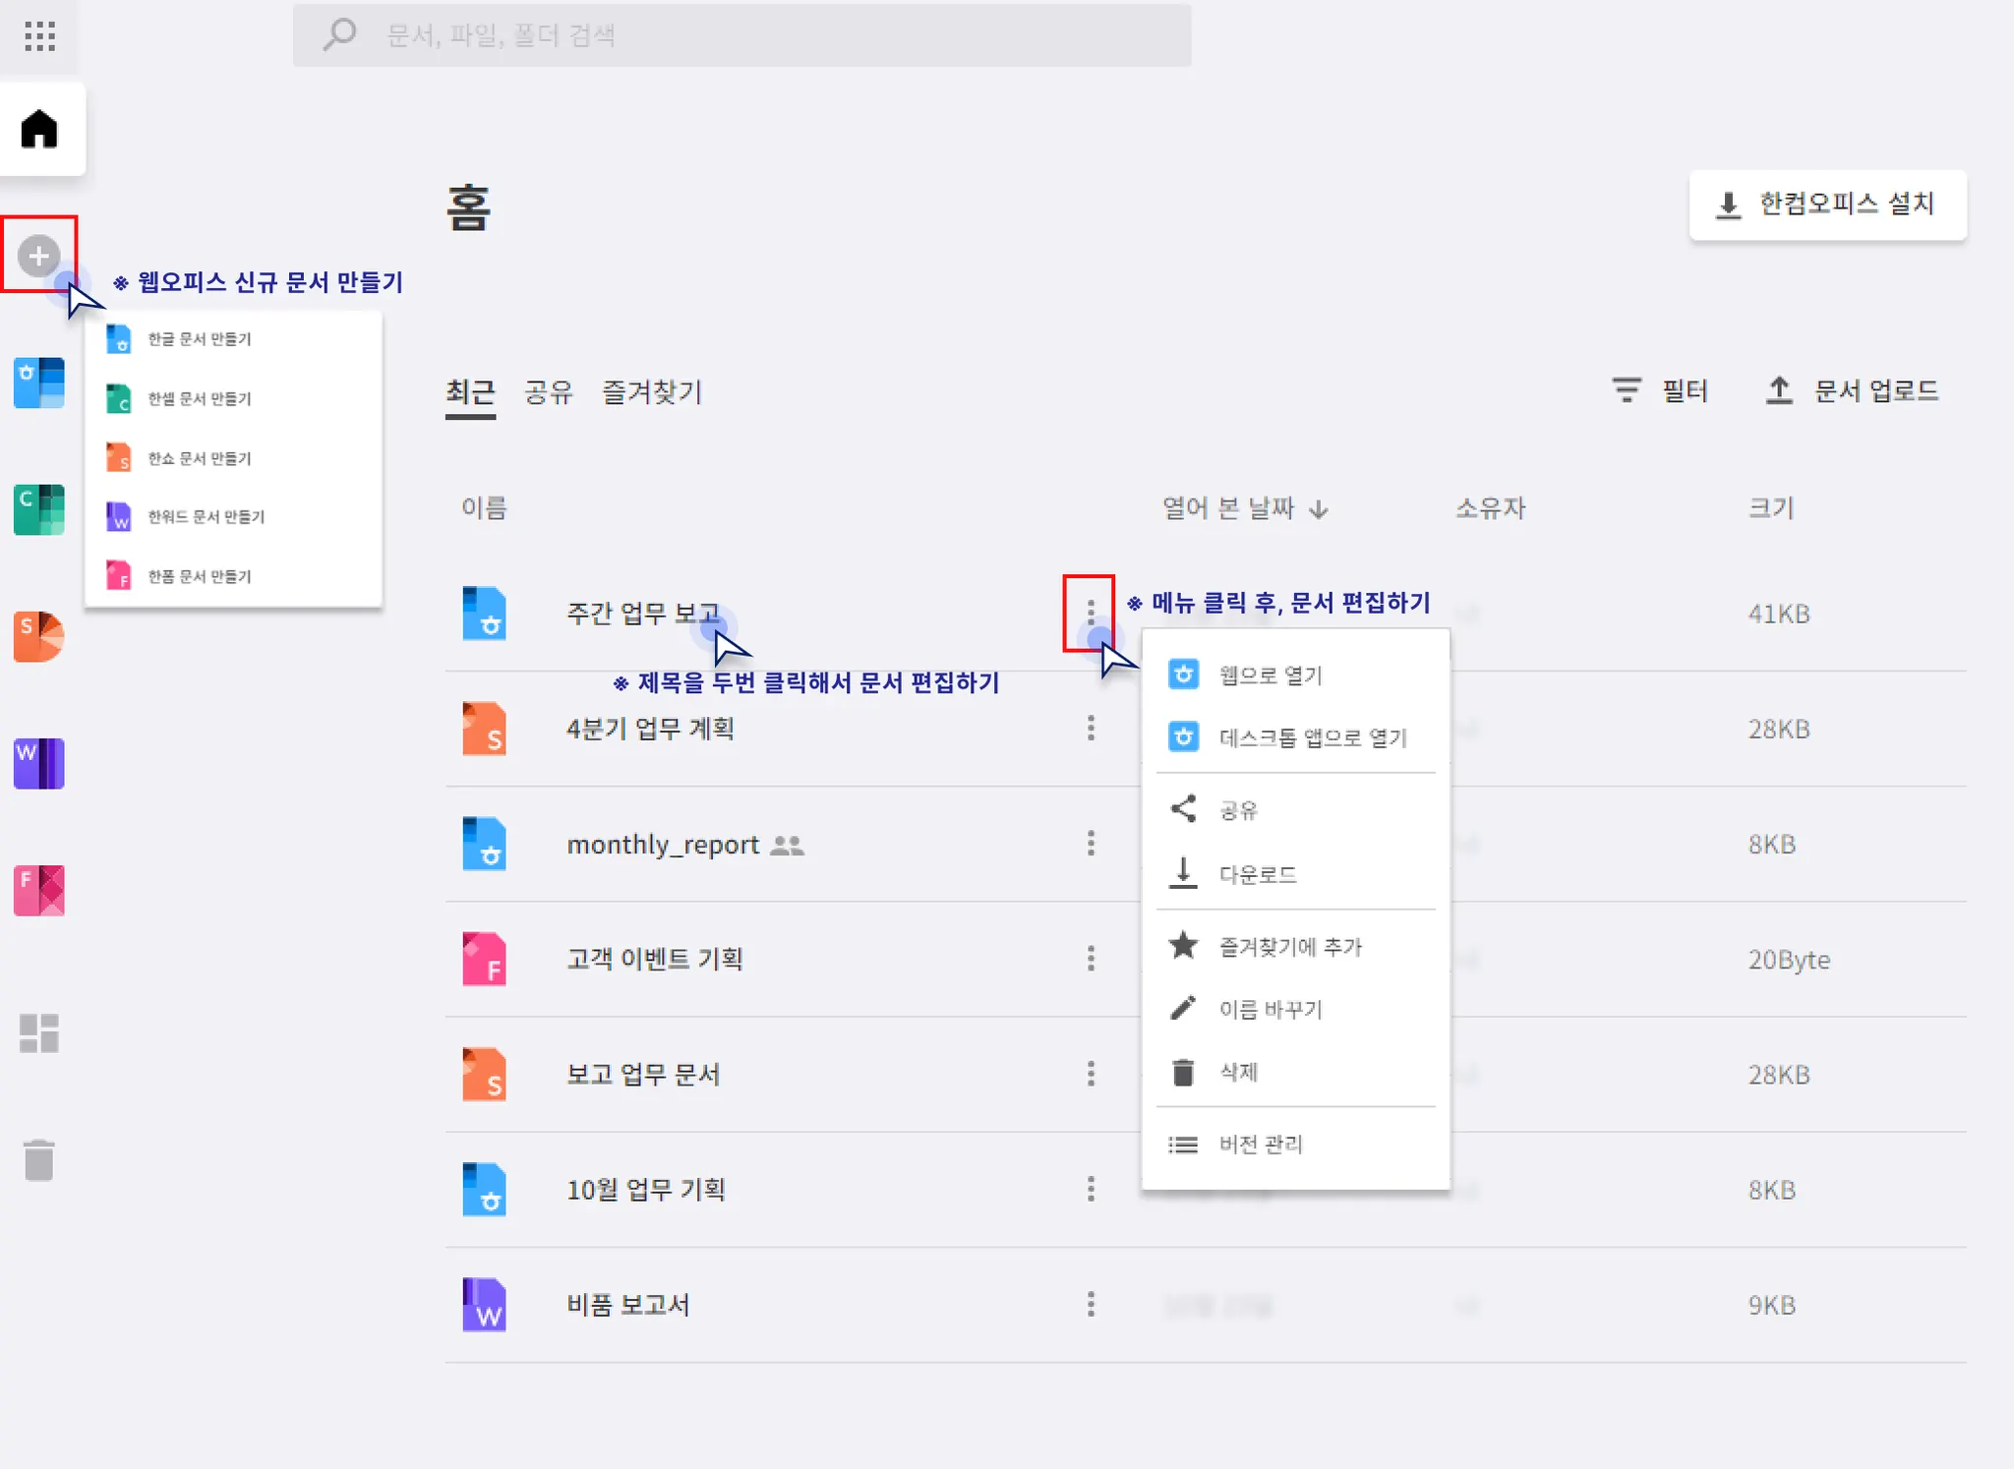Open the options menu for 비품 보고서
The width and height of the screenshot is (2014, 1469).
point(1091,1305)
